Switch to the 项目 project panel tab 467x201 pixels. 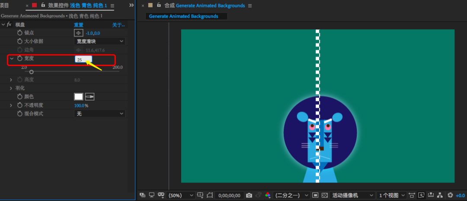tap(4, 6)
